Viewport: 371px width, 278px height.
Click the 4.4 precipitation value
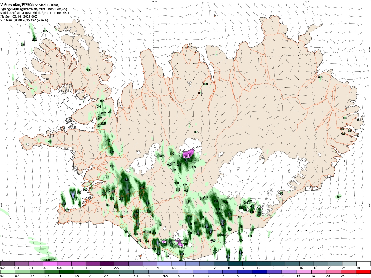tap(207, 227)
